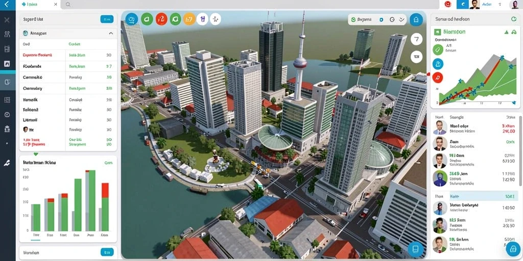This screenshot has width=523, height=261.
Task: Click the second green circular map tool
Action: 175,19
